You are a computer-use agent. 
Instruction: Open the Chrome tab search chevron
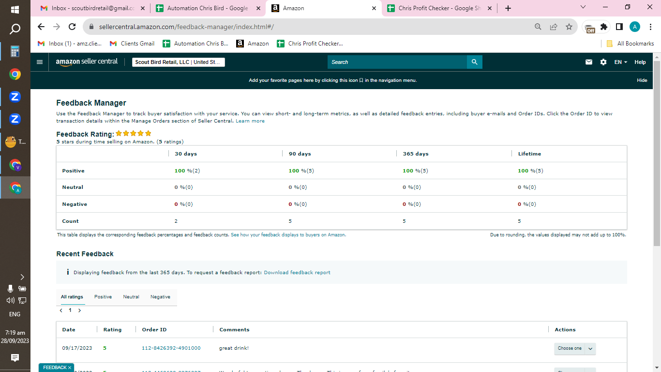[x=583, y=7]
